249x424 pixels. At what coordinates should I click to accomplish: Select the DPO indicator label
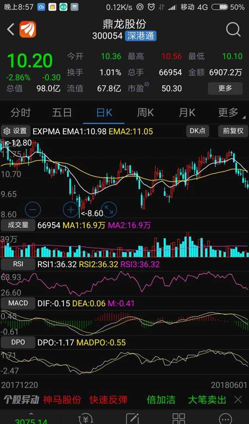pos(18,342)
